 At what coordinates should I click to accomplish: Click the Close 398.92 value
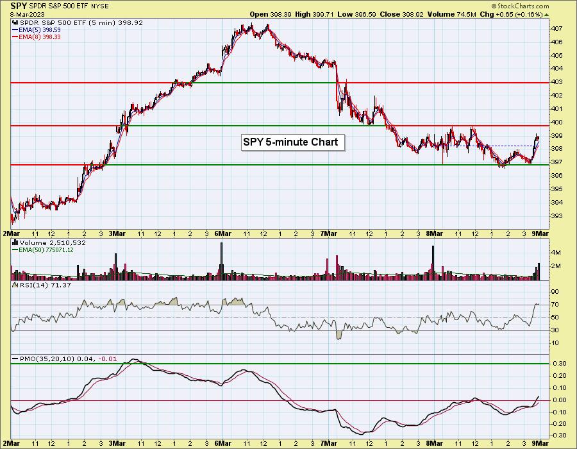[401, 14]
